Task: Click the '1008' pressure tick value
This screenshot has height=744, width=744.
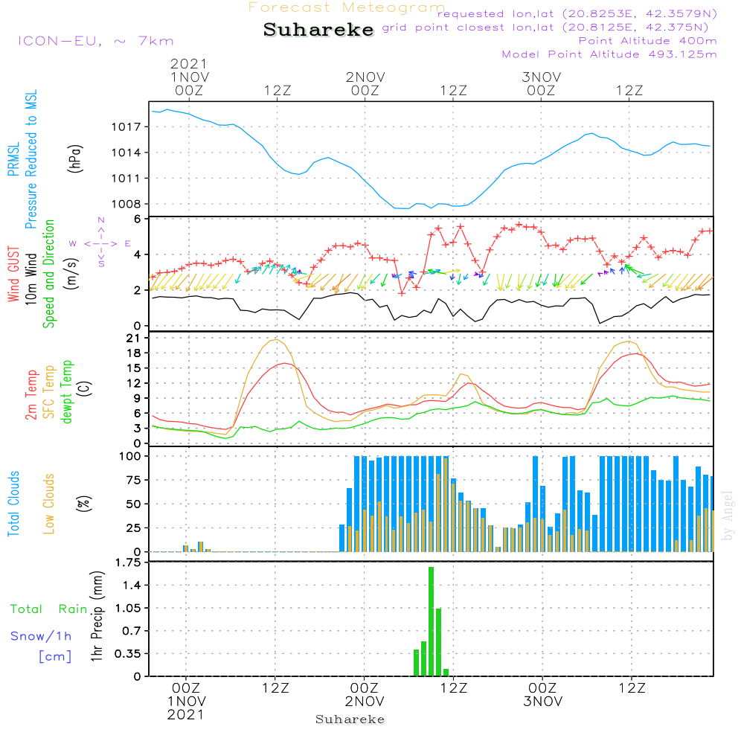Action: point(126,204)
